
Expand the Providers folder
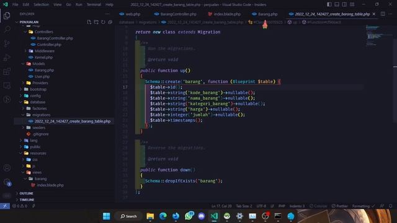coord(40,82)
